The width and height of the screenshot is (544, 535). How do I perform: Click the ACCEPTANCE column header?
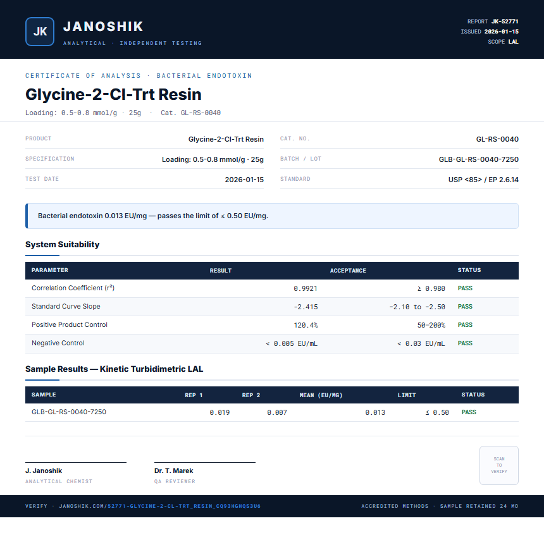348,270
